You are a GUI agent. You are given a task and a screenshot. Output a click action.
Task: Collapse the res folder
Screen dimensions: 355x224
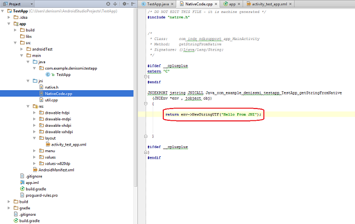coord(28,106)
